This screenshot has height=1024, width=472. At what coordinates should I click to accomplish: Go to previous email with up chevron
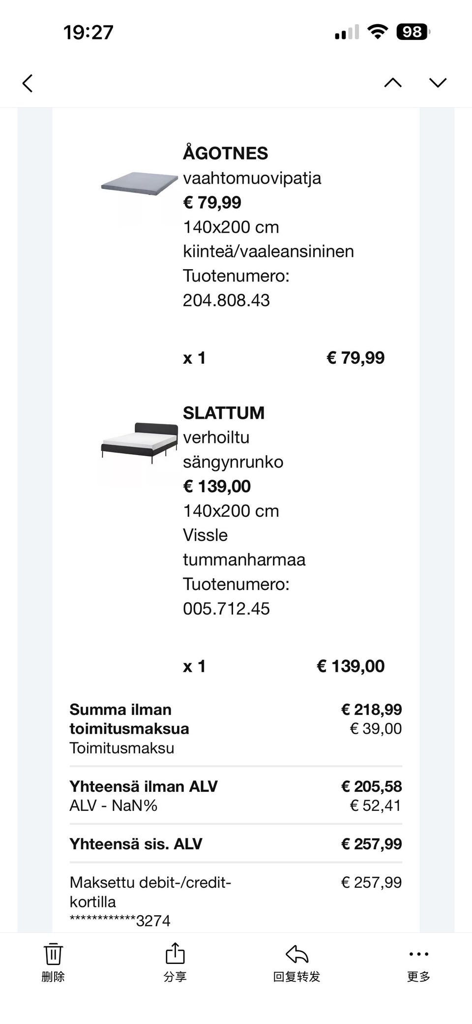tap(392, 83)
